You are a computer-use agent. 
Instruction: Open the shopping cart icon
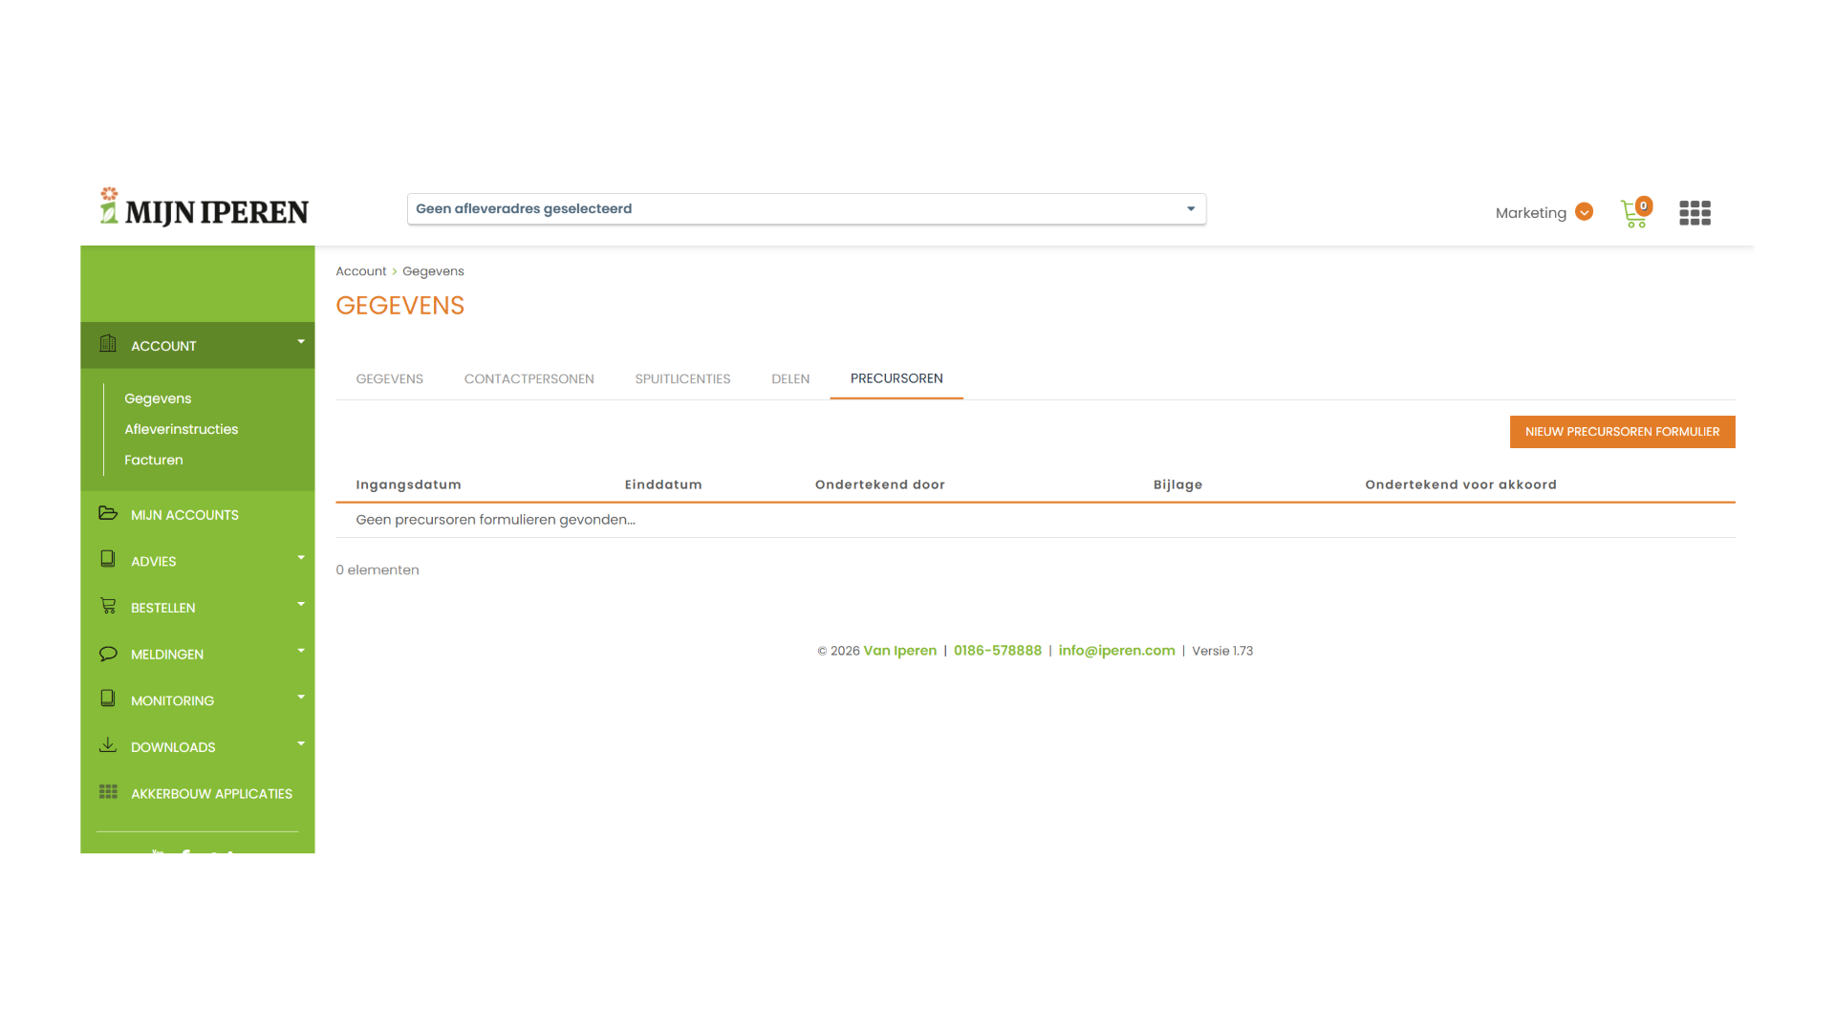click(1633, 214)
